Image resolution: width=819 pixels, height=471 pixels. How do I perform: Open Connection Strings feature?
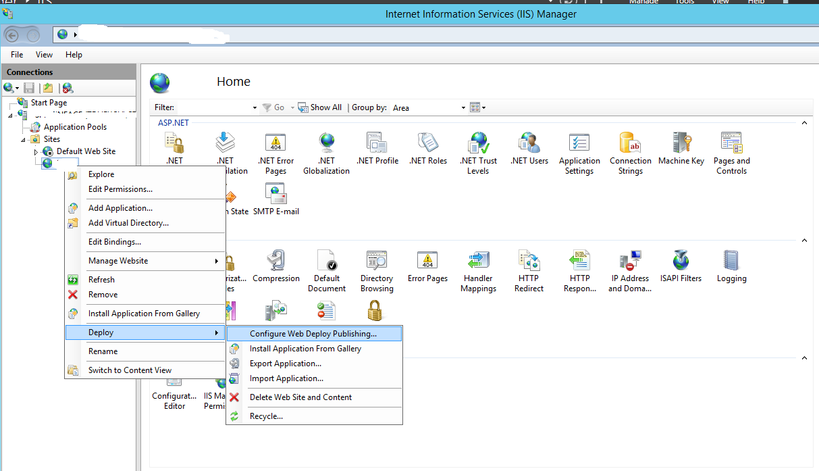[631, 153]
